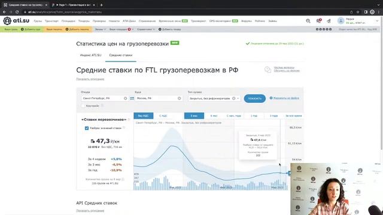Expand the Ваши площадки dropdown
This screenshot has height=215, width=383.
pyautogui.click(x=121, y=29)
